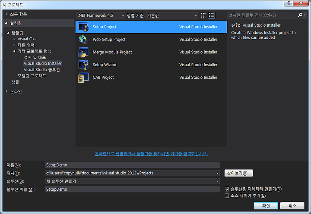Focus the installed templates search box
311x214 pixels.
pyautogui.click(x=262, y=15)
